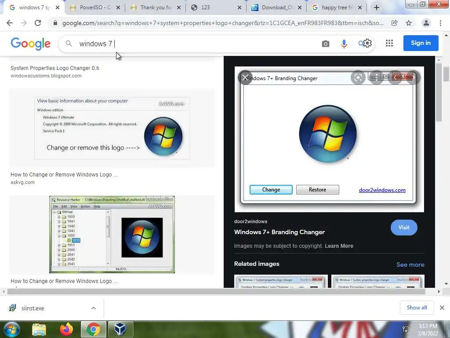Click 'System Properties Logo Changer 0.6' result title
Screen dimensions: 450x338
point(55,68)
